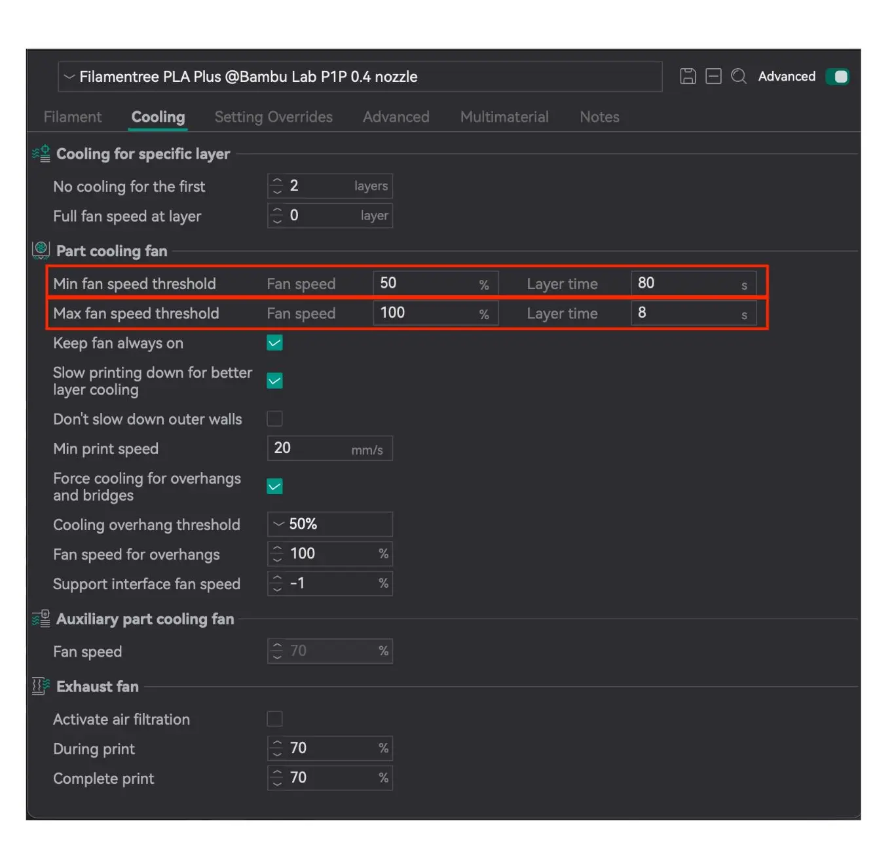Viewport: 875px width, 848px height.
Task: Go to the Multimaterial tab
Action: 504,117
